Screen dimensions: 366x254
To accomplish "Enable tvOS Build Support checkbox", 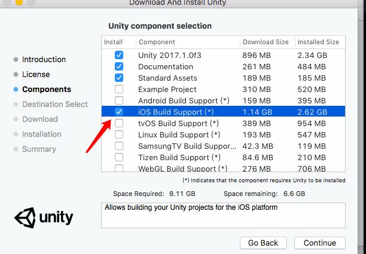I will point(119,123).
